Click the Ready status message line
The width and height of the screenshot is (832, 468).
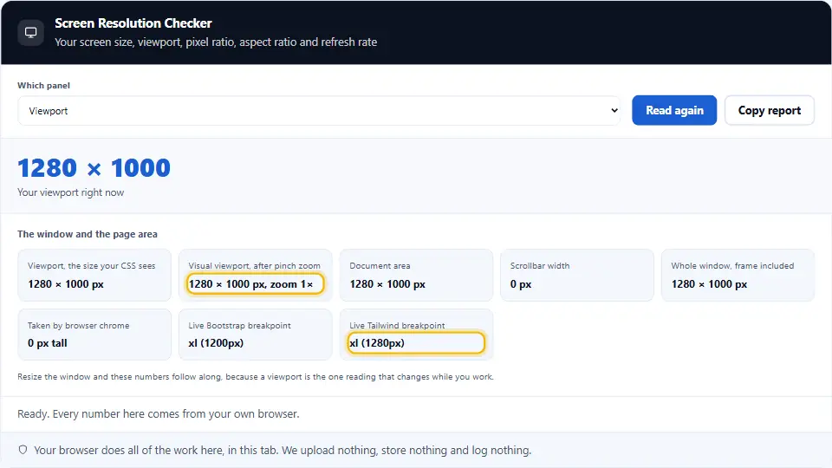pos(158,414)
